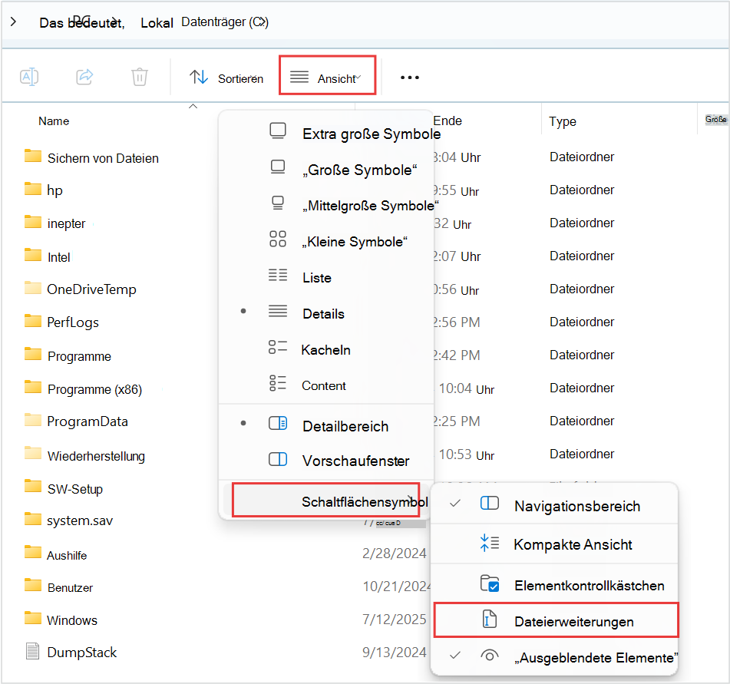The height and width of the screenshot is (684, 730).
Task: Click the Ausgeblendete Elemente eye icon
Action: point(489,656)
